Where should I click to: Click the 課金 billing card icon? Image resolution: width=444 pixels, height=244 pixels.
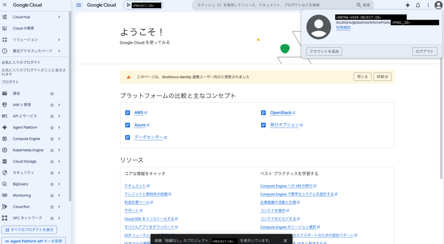point(4,93)
